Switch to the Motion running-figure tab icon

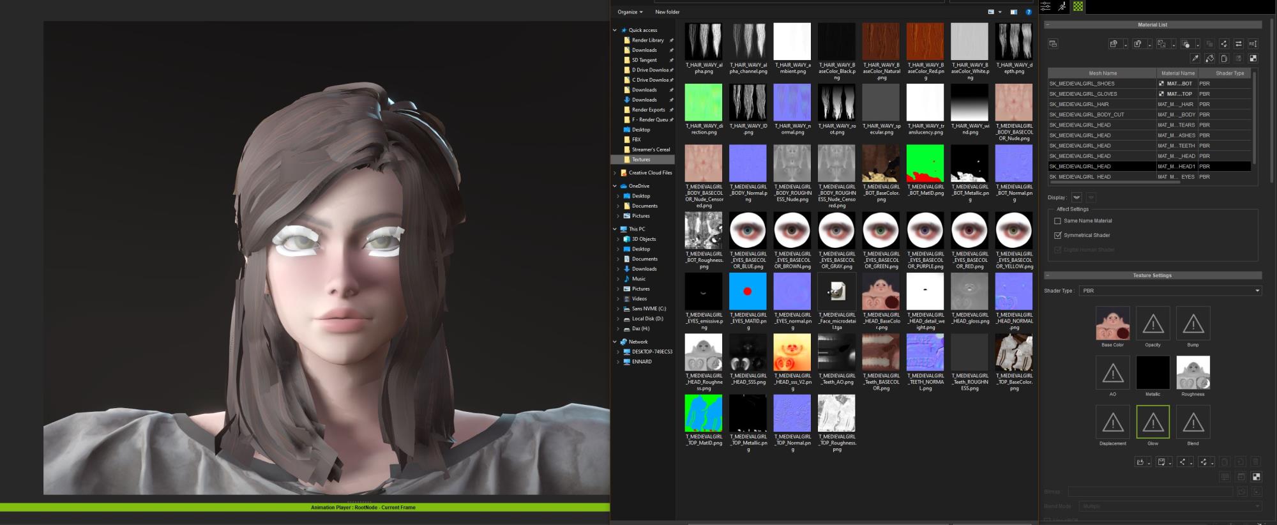tap(1062, 6)
